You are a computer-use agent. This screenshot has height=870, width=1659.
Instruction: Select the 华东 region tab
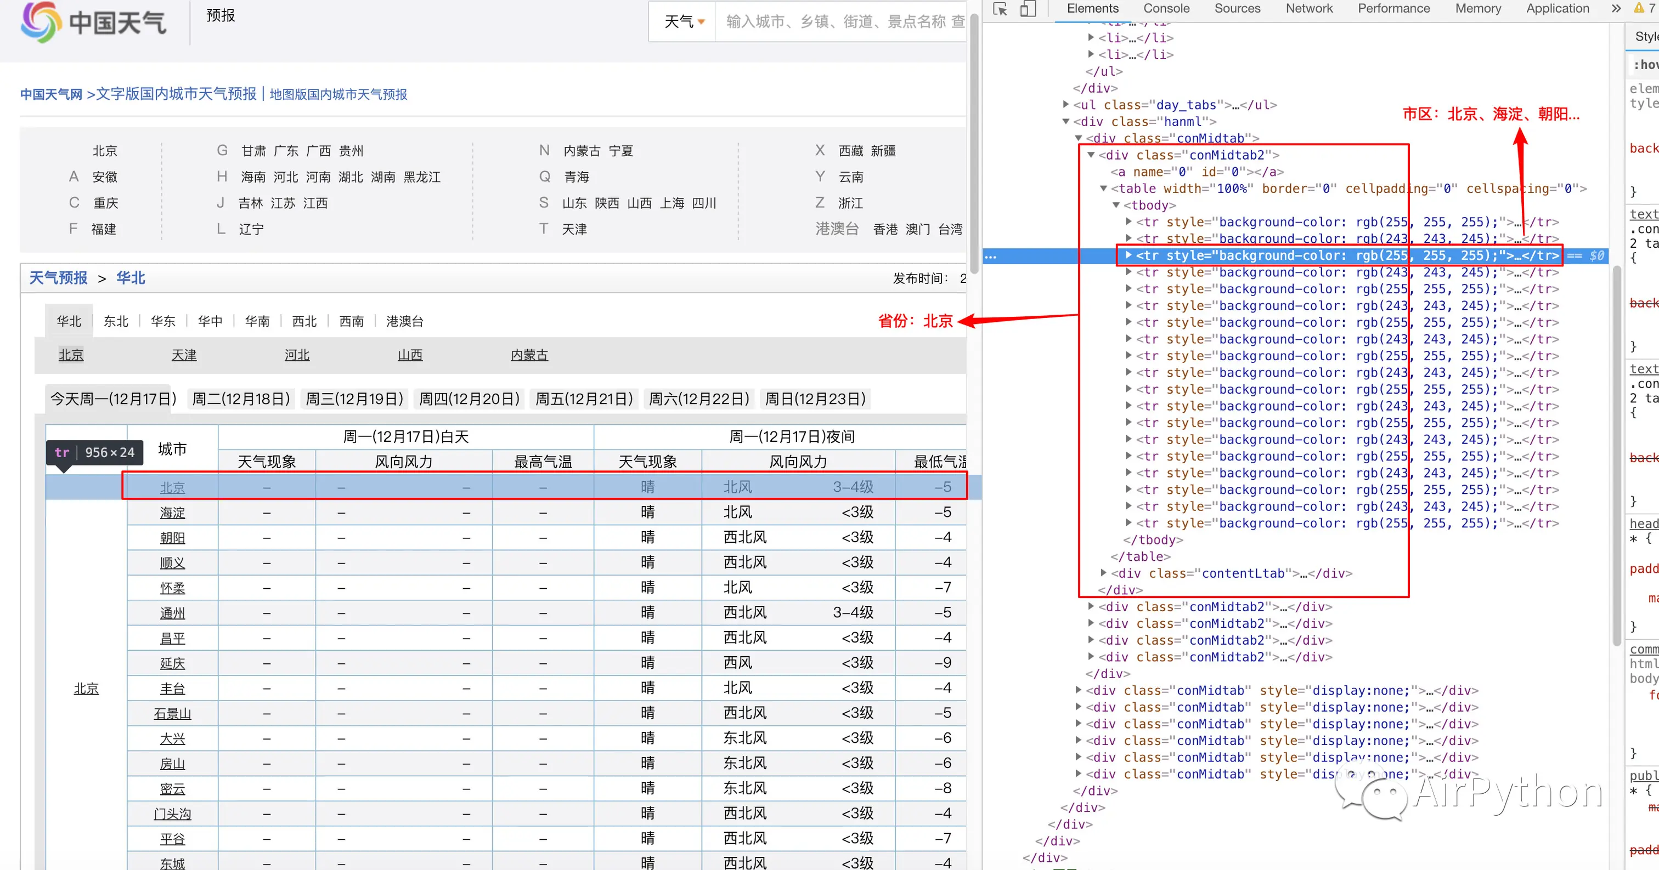click(163, 321)
